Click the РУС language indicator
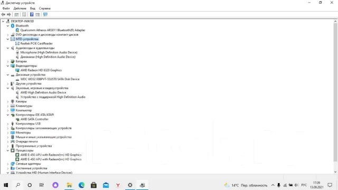Viewport: 338px width, 190px height. pos(304,185)
